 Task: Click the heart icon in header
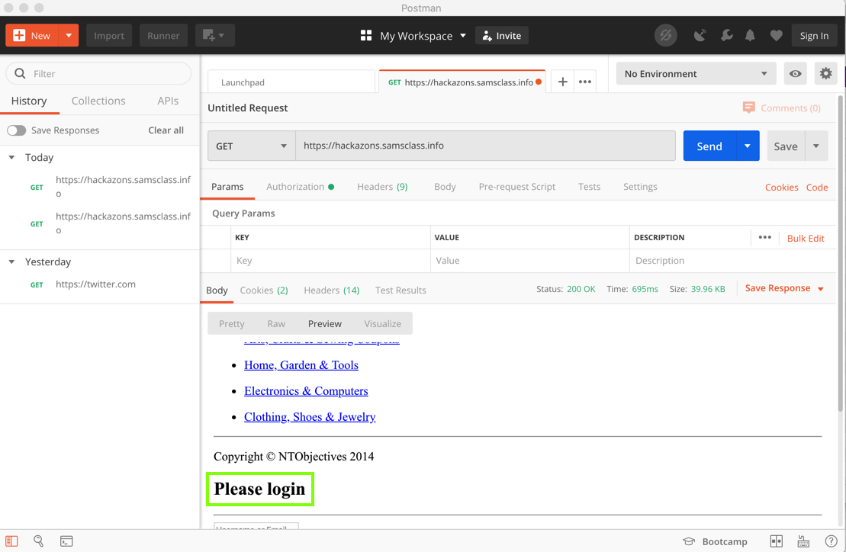776,36
